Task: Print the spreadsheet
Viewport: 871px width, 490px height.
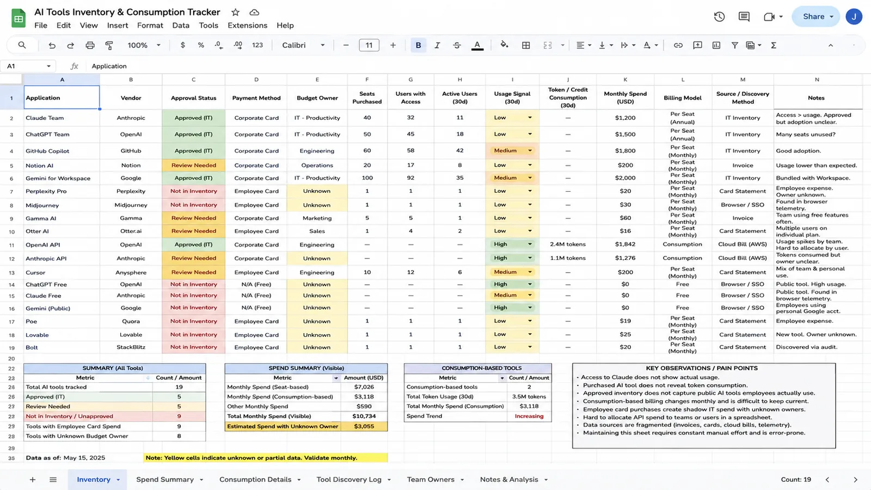Action: pos(90,45)
